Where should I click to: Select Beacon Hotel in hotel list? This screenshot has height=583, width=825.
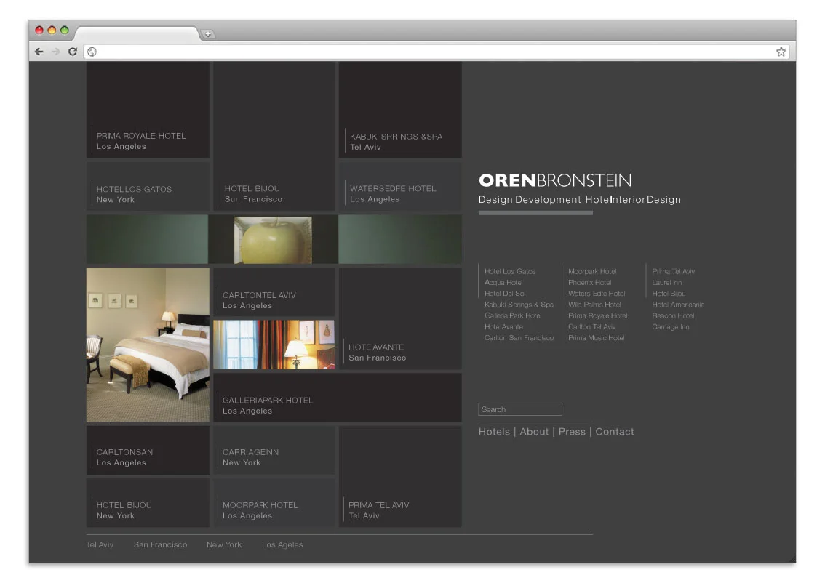click(673, 315)
